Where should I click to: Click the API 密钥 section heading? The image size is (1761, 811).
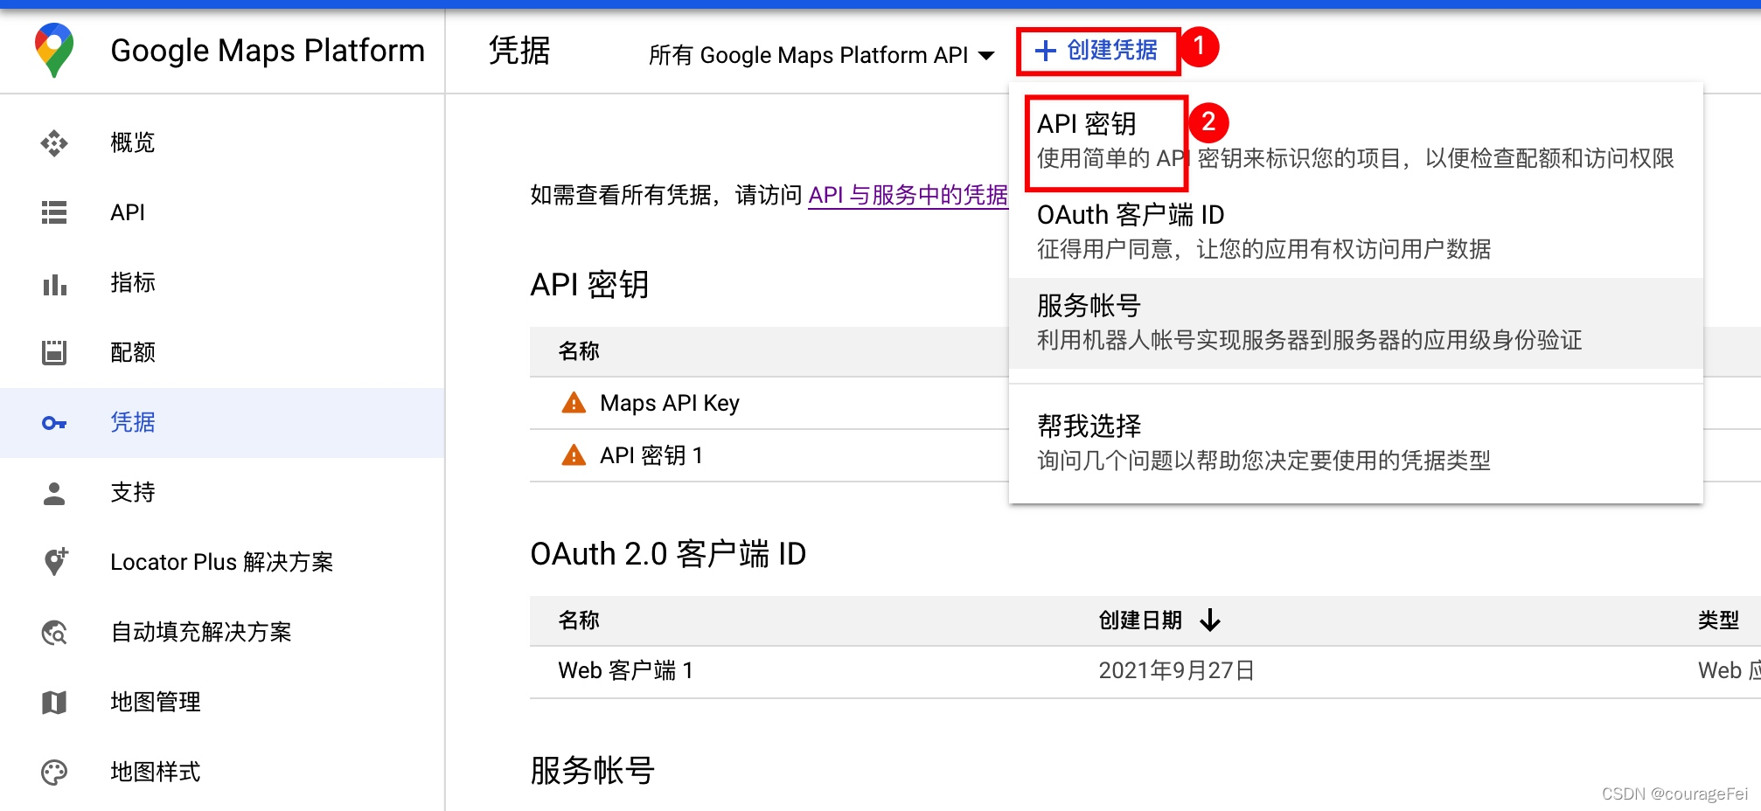tap(589, 285)
